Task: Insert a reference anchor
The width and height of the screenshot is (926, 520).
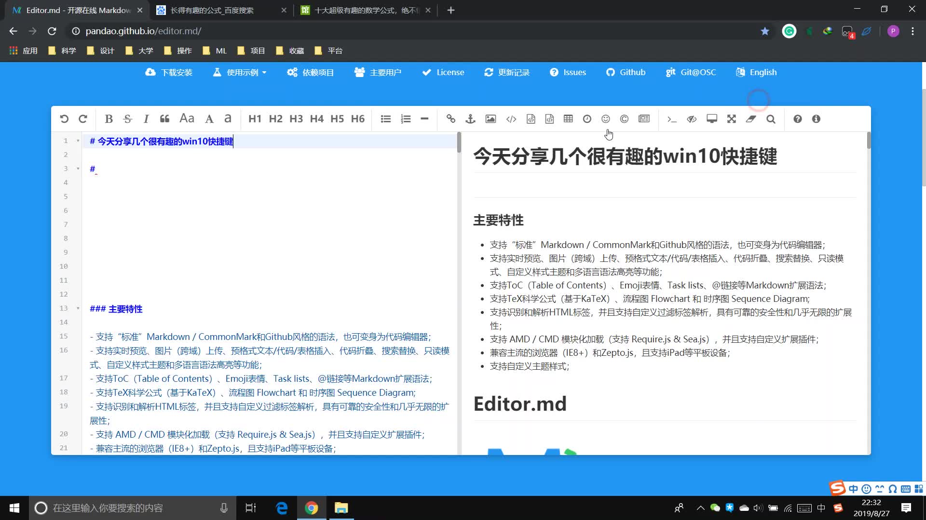Action: [x=471, y=119]
